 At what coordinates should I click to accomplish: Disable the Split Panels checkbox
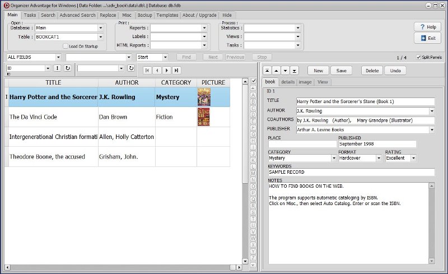418,57
